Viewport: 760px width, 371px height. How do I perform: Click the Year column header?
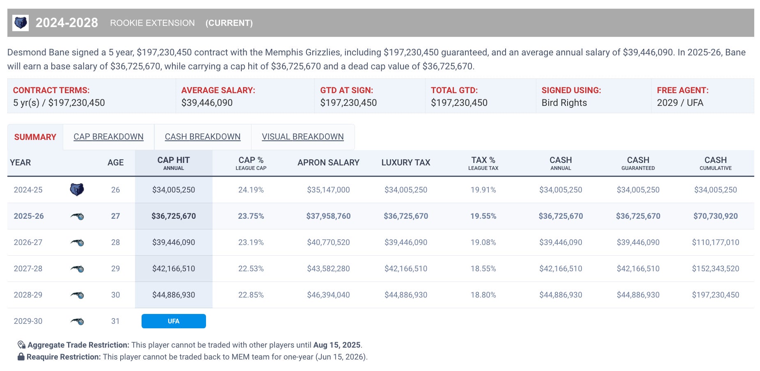pos(21,163)
